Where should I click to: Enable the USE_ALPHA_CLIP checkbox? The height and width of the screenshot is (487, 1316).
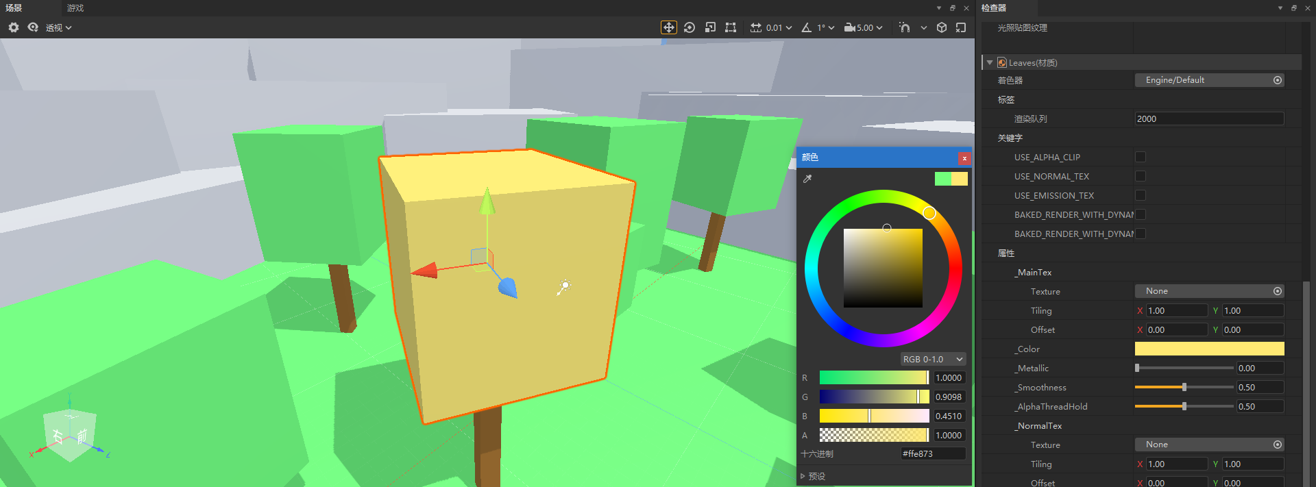point(1141,157)
